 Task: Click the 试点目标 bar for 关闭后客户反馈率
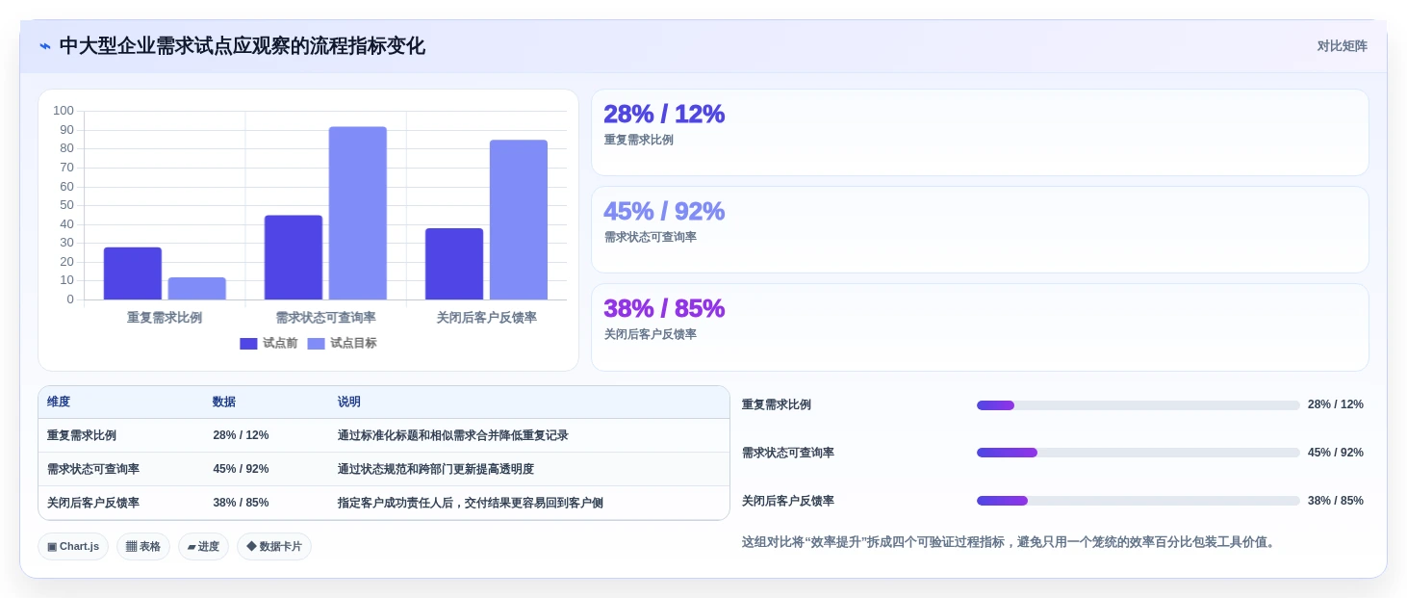(519, 220)
